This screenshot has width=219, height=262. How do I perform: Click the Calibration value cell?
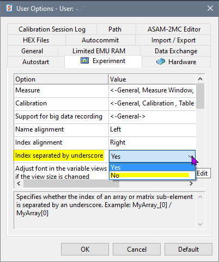click(x=152, y=103)
